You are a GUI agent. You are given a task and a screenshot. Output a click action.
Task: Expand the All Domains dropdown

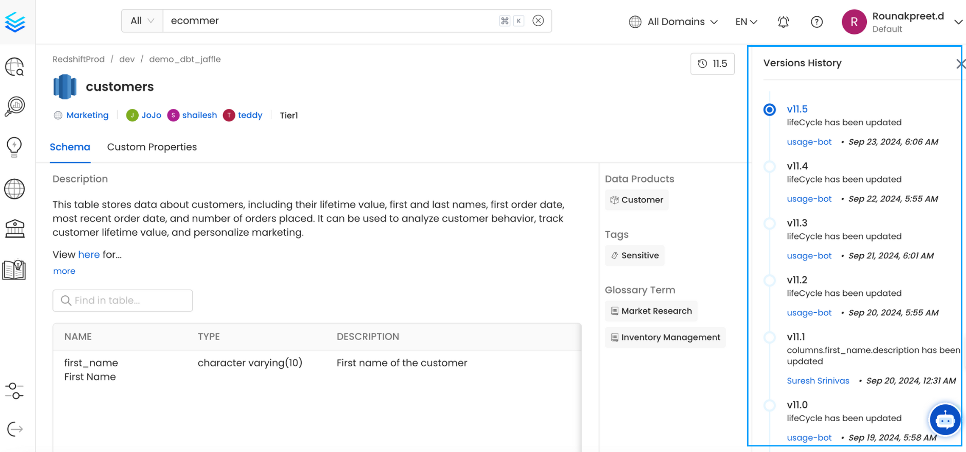pos(673,22)
